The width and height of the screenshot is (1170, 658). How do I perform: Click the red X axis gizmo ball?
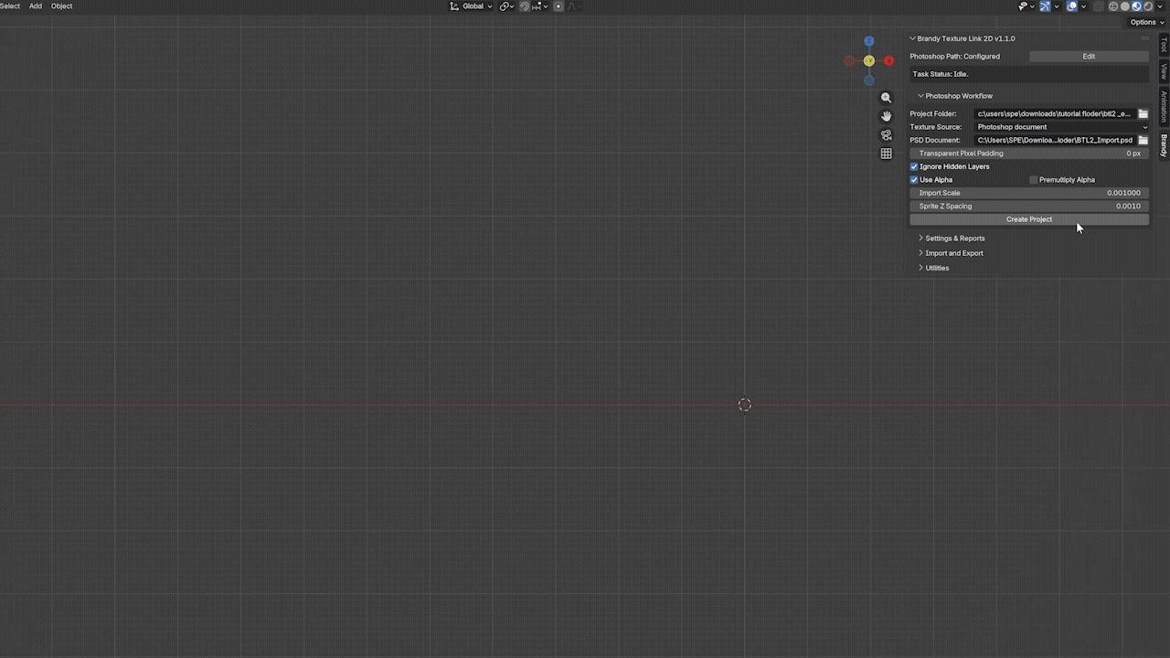[x=888, y=60]
